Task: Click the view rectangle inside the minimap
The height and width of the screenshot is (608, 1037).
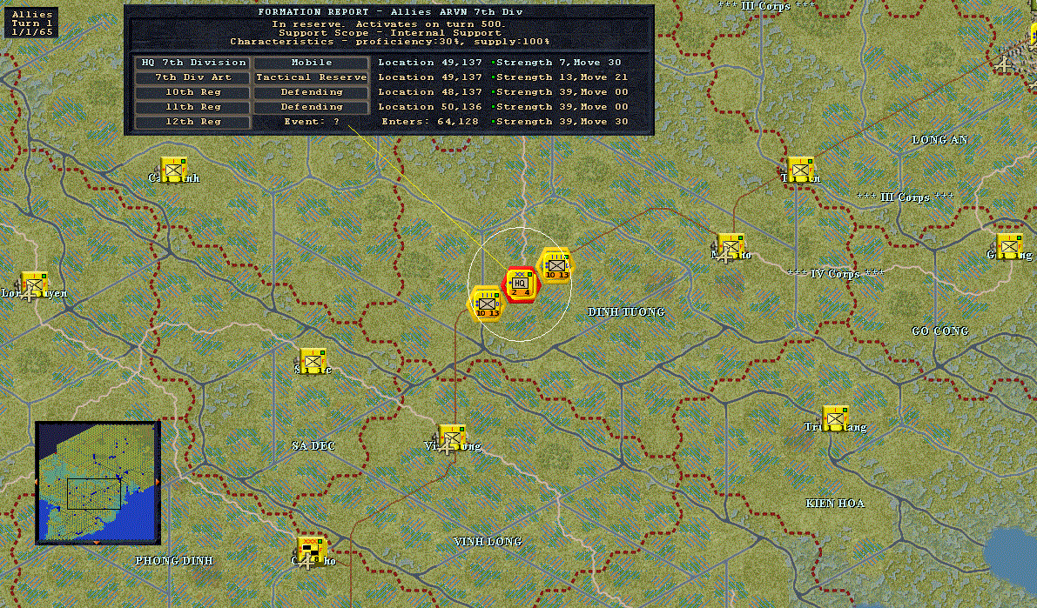Action: click(93, 494)
